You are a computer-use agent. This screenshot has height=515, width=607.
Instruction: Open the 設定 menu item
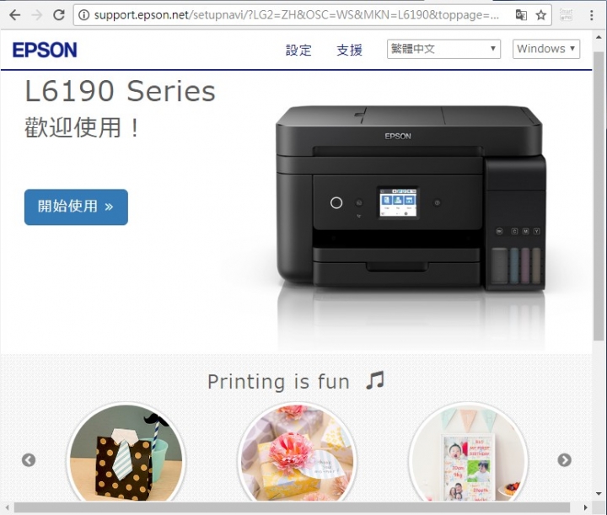[298, 50]
